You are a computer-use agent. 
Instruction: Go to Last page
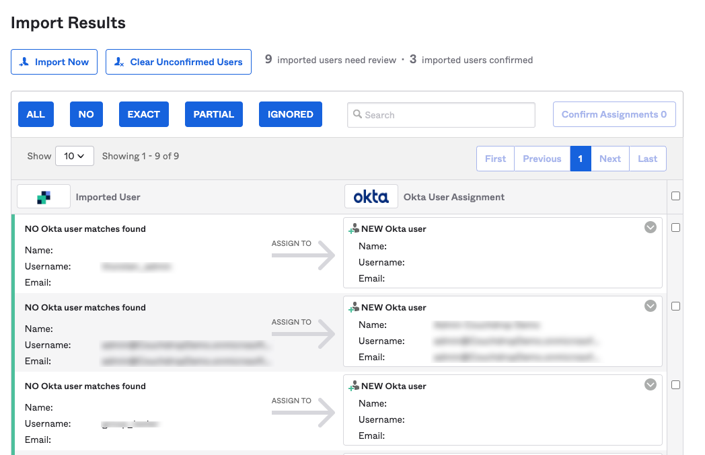[x=647, y=159]
